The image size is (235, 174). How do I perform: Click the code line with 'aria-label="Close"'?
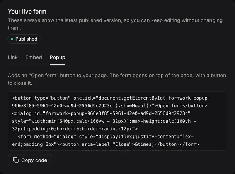(x=106, y=144)
